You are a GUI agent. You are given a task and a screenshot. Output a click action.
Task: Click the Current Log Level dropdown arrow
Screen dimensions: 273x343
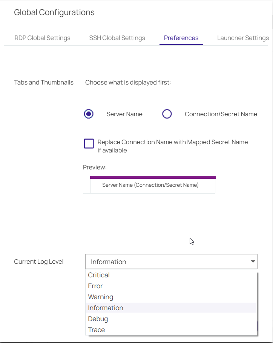[x=252, y=261]
